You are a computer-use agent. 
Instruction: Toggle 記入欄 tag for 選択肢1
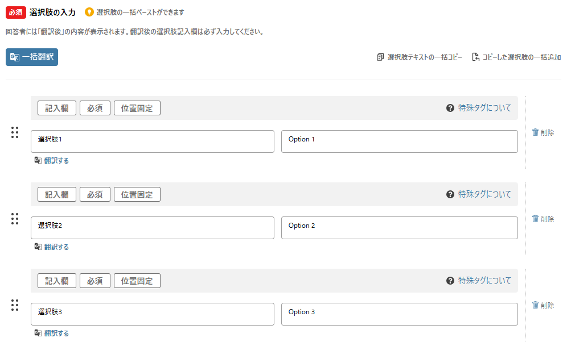57,108
